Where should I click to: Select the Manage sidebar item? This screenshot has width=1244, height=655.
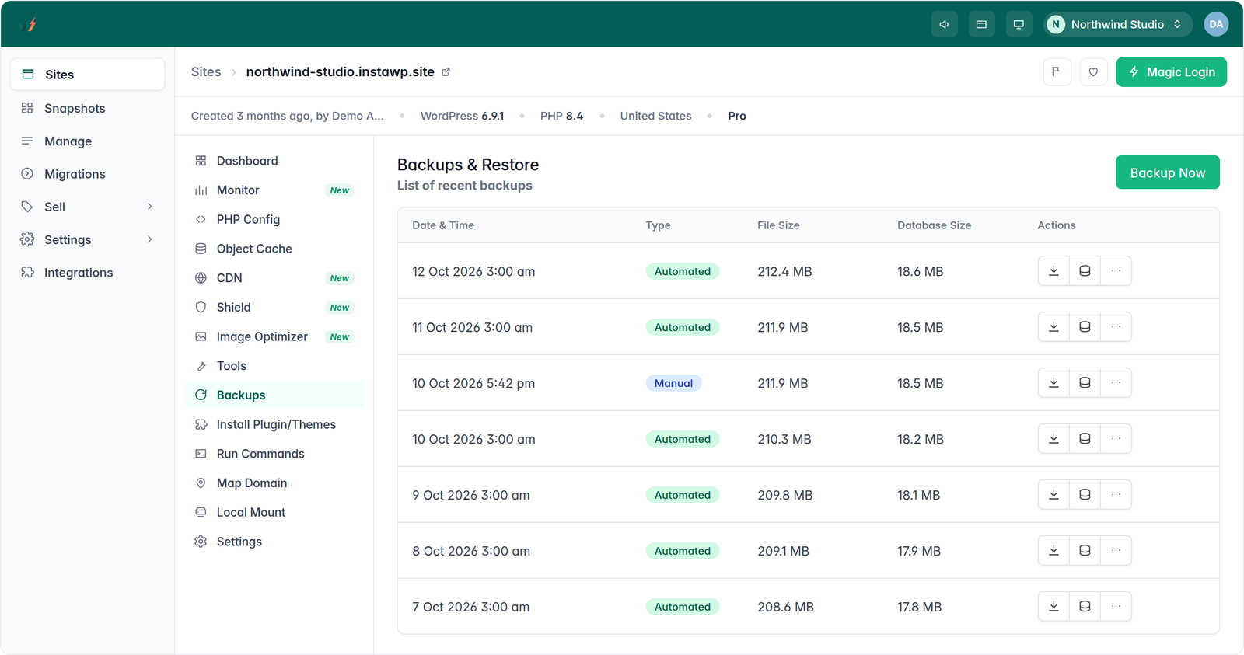[x=88, y=141]
